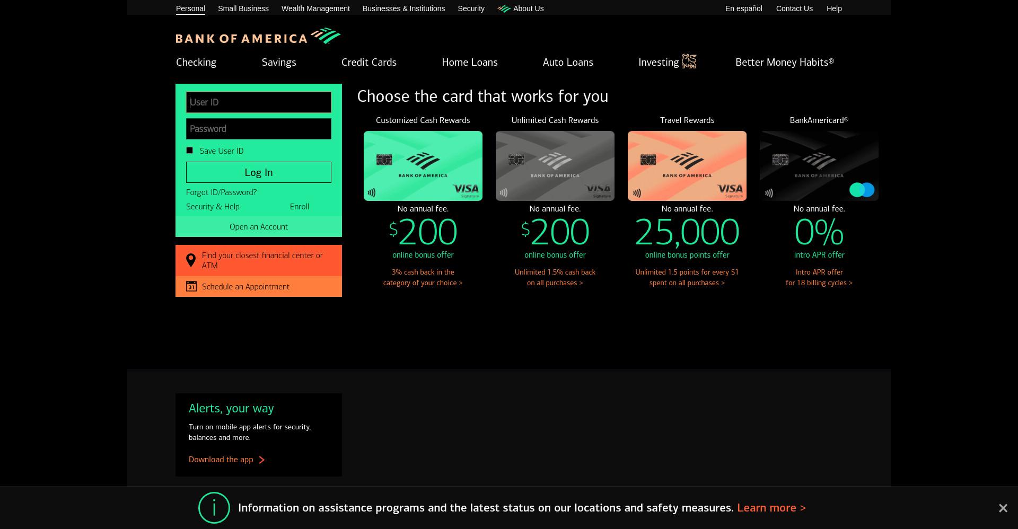The width and height of the screenshot is (1018, 529).
Task: Click the Enroll link
Action: (x=300, y=207)
